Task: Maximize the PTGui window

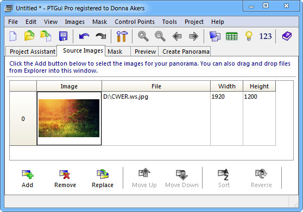Action: [x=266, y=6]
